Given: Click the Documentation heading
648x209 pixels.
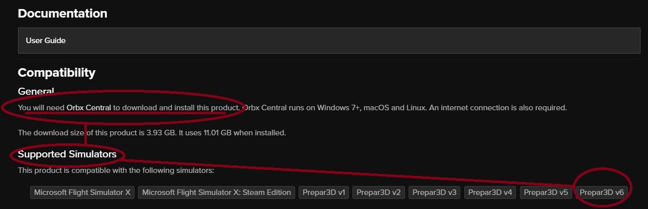Looking at the screenshot, I should [x=63, y=14].
